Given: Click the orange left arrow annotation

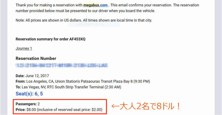Looking at the screenshot, I should coord(115,106).
